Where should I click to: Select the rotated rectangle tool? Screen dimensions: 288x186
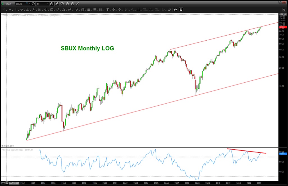pyautogui.click(x=58, y=10)
